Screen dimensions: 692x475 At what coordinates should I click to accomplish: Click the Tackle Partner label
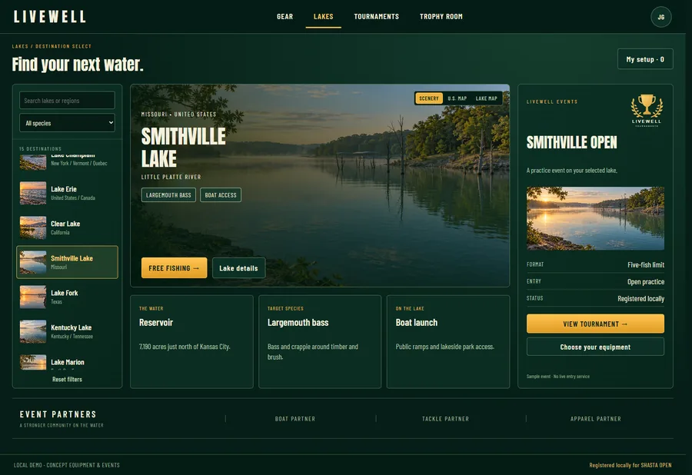pos(445,419)
